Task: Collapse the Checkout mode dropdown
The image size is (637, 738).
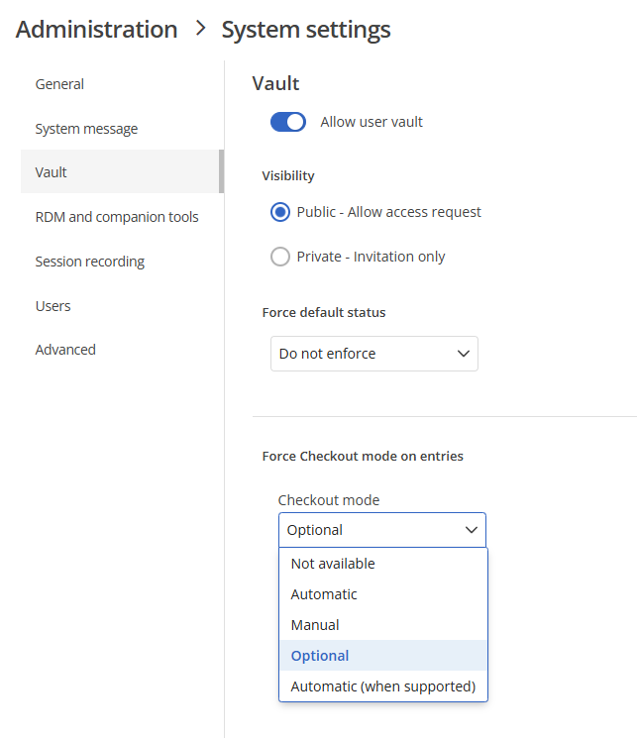Action: pyautogui.click(x=381, y=530)
